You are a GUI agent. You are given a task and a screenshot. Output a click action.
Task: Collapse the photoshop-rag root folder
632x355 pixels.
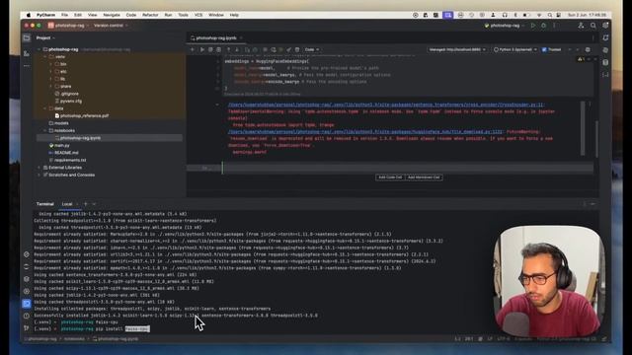click(x=39, y=49)
